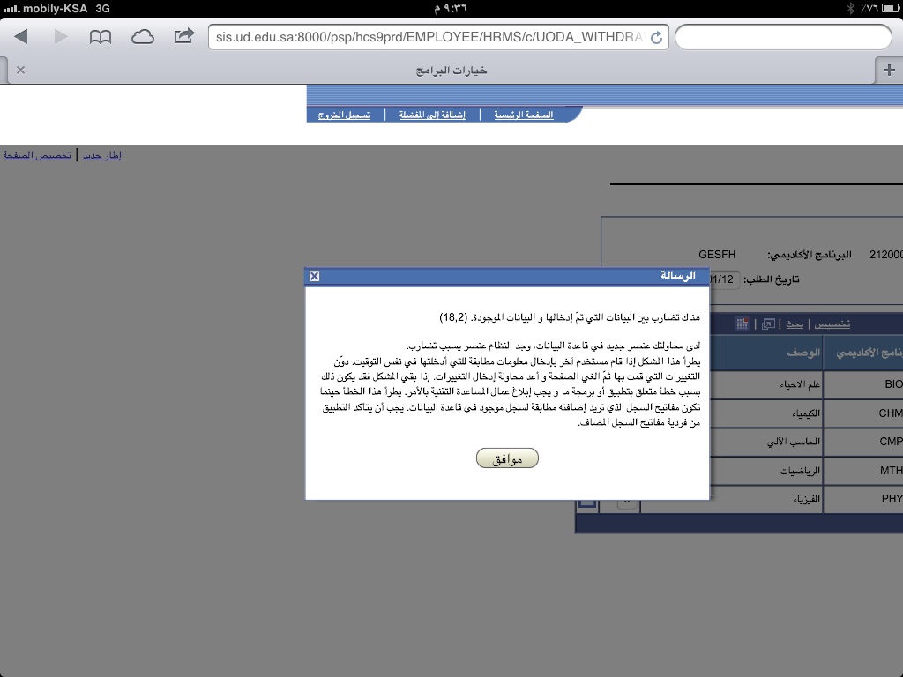This screenshot has width=903, height=677.
Task: Click the CMP program code cell
Action: [x=891, y=442]
